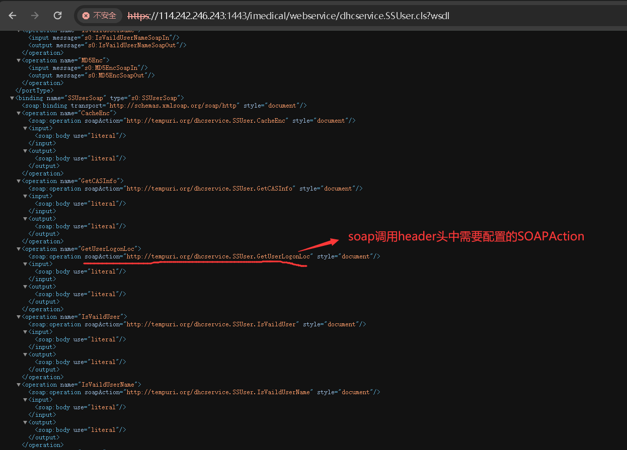Collapse the input node under IsVaildUser
The width and height of the screenshot is (627, 450).
coord(25,332)
